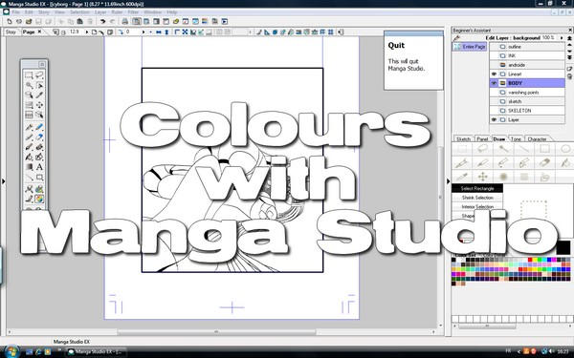The height and width of the screenshot is (358, 574).
Task: Click the faded move-arrows icon in Draw tab
Action: (x=482, y=178)
